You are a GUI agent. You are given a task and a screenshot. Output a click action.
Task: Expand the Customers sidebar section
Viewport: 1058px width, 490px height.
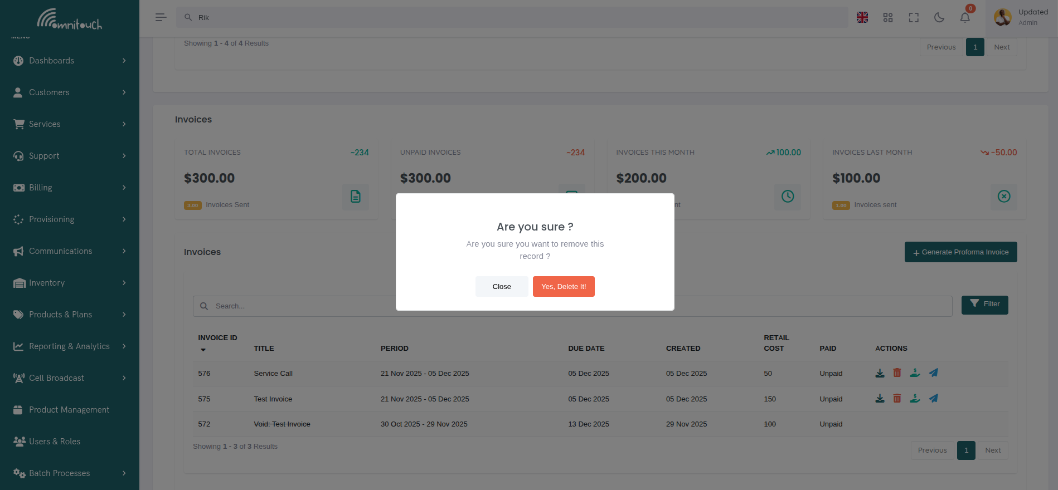[48, 92]
